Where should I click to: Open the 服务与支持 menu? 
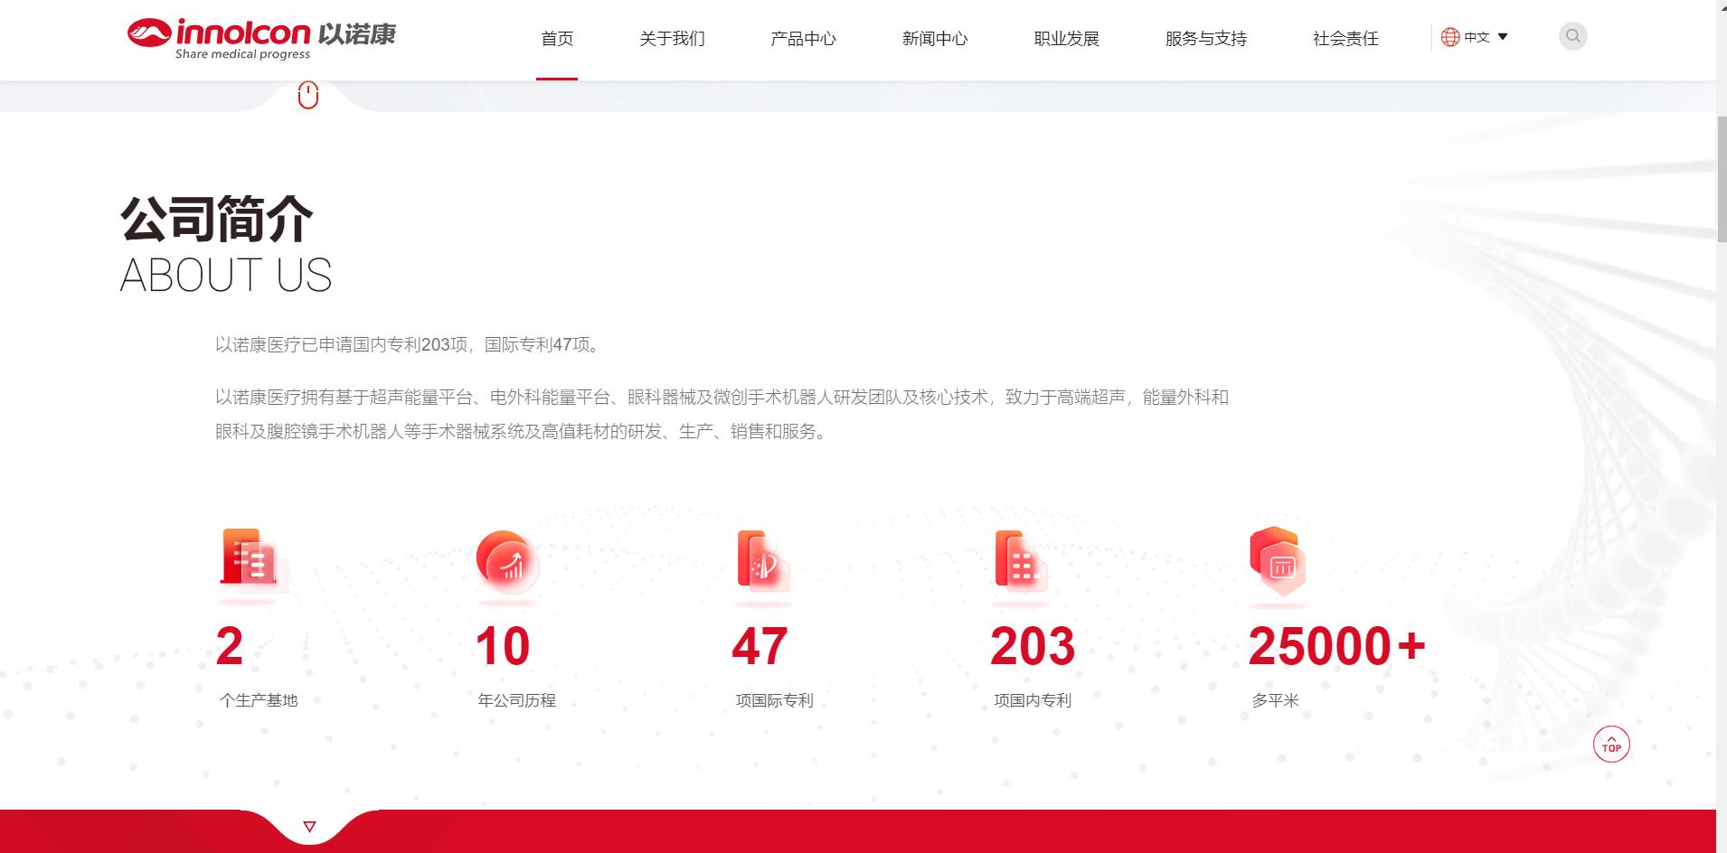tap(1206, 39)
